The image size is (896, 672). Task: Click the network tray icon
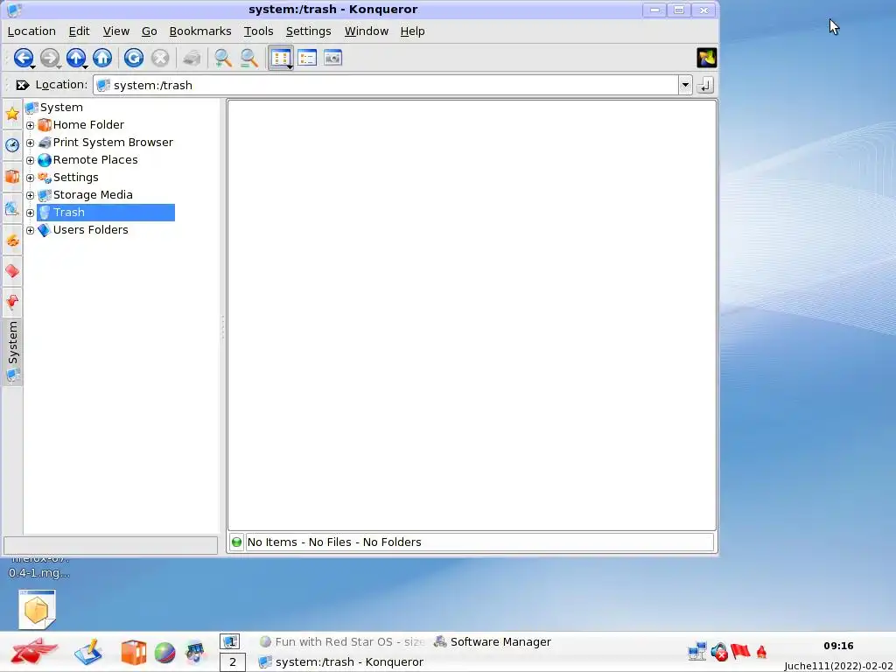pos(697,652)
